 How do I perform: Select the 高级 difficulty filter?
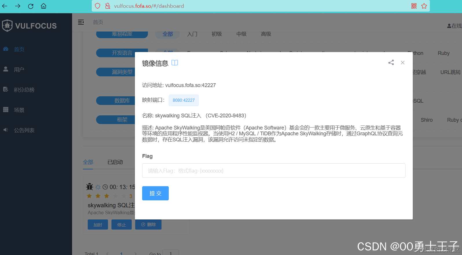[266, 34]
